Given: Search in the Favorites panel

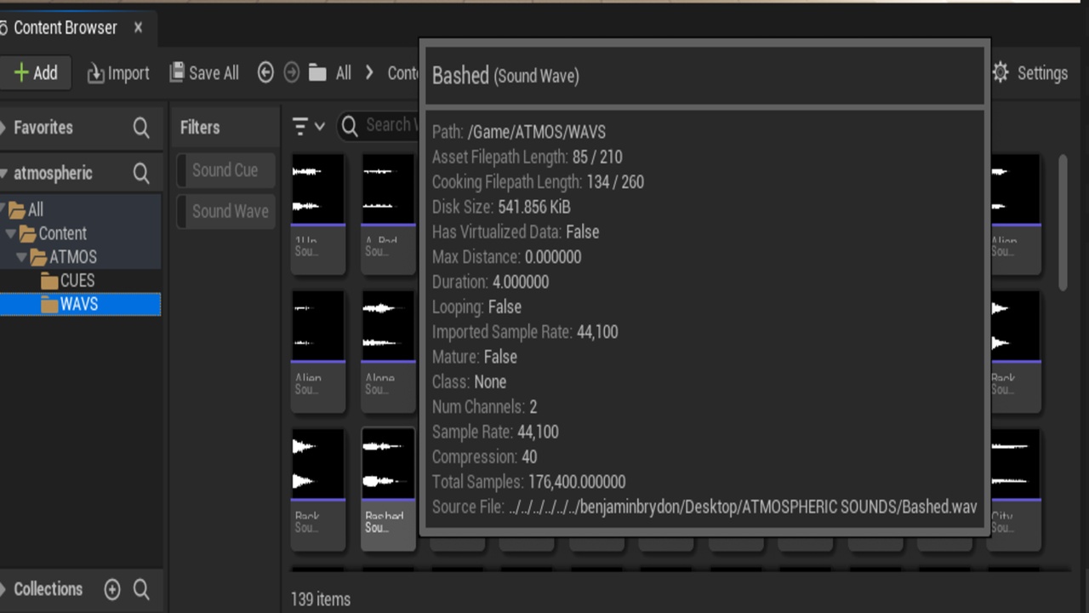Looking at the screenshot, I should tap(141, 128).
